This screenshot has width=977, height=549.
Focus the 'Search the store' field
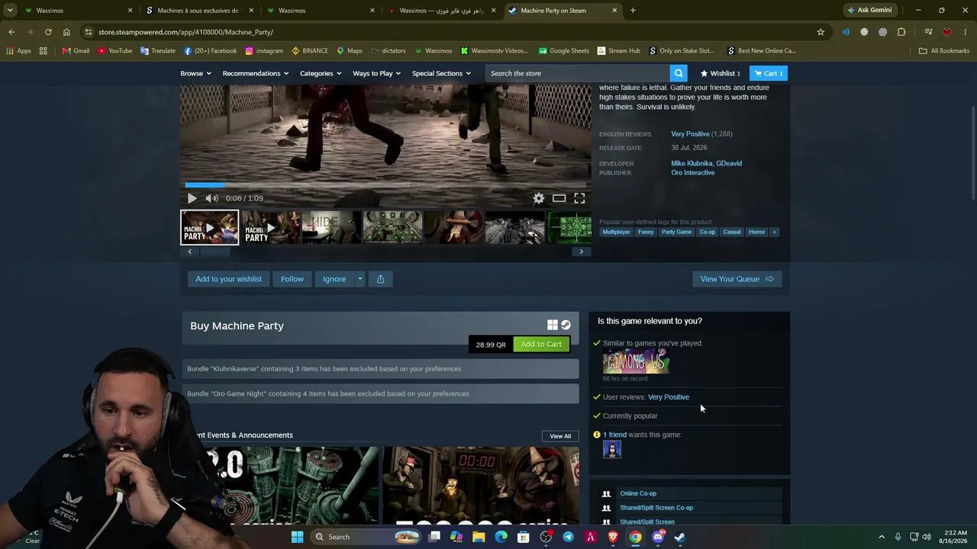[578, 73]
